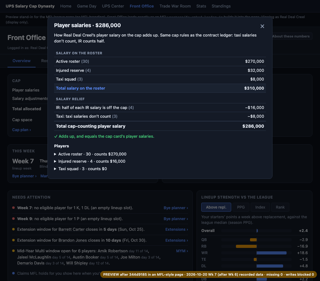
Task: Expand Active roster players list
Action: point(90,154)
